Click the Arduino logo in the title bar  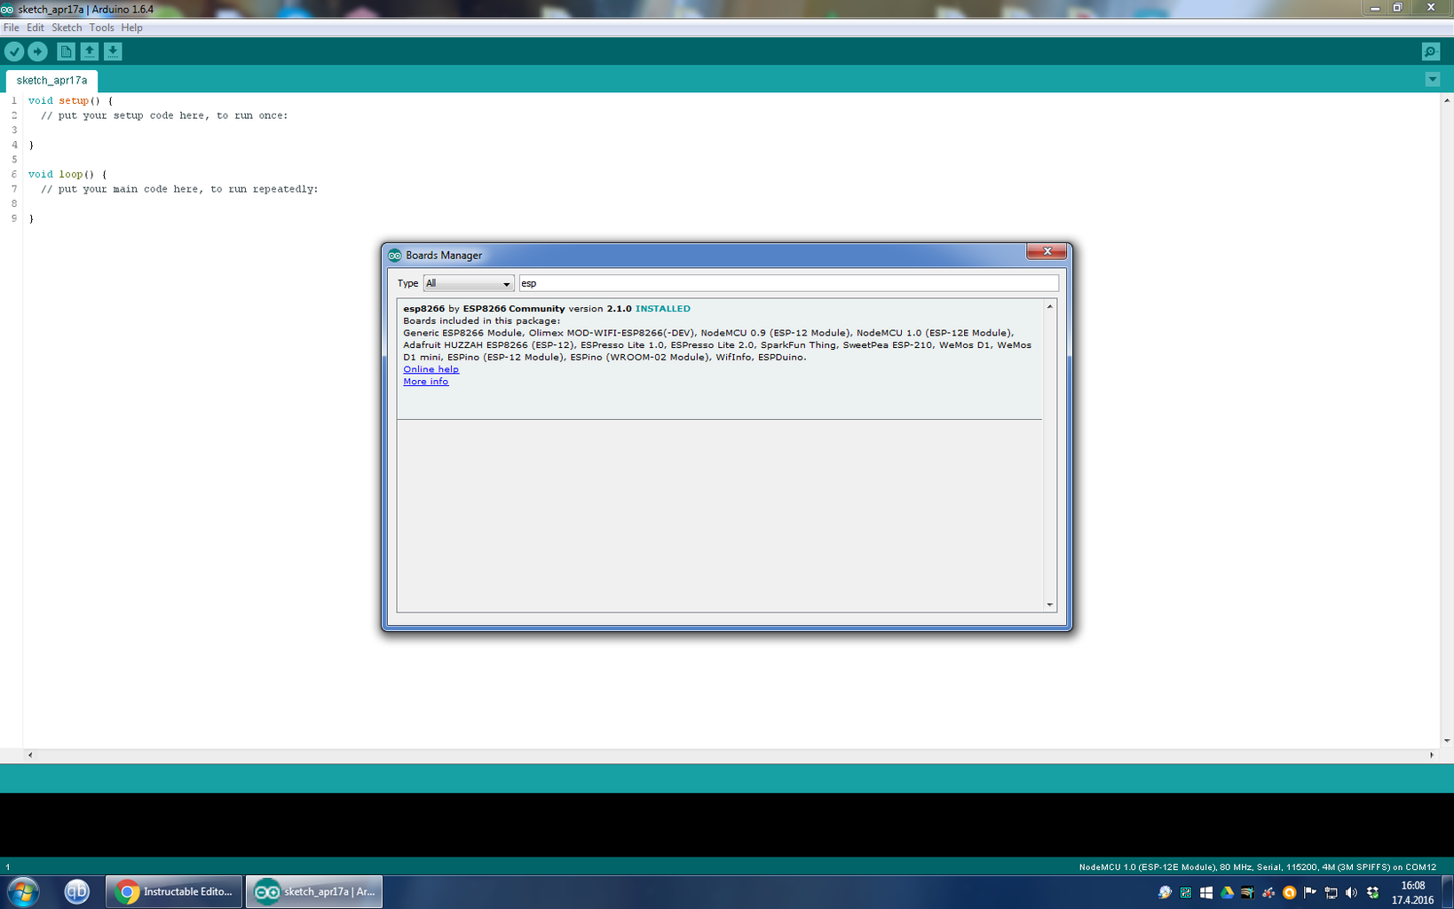(8, 9)
